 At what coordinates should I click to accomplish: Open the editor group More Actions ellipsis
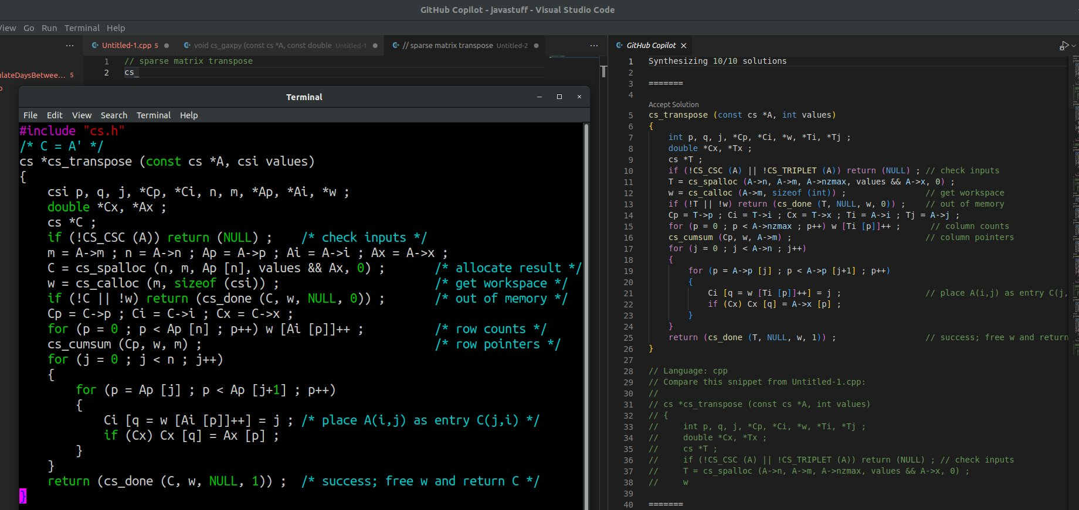coord(594,46)
